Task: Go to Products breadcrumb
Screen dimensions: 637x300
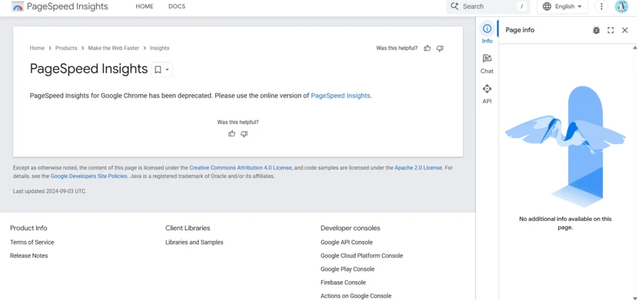Action: coord(66,48)
